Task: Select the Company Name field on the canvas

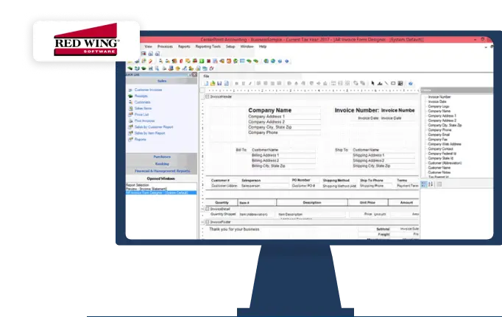Action: (284, 110)
